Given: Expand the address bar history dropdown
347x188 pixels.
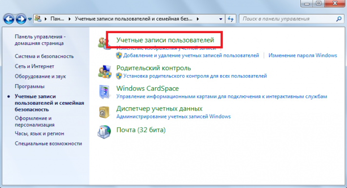Looking at the screenshot, I should click(x=221, y=19).
